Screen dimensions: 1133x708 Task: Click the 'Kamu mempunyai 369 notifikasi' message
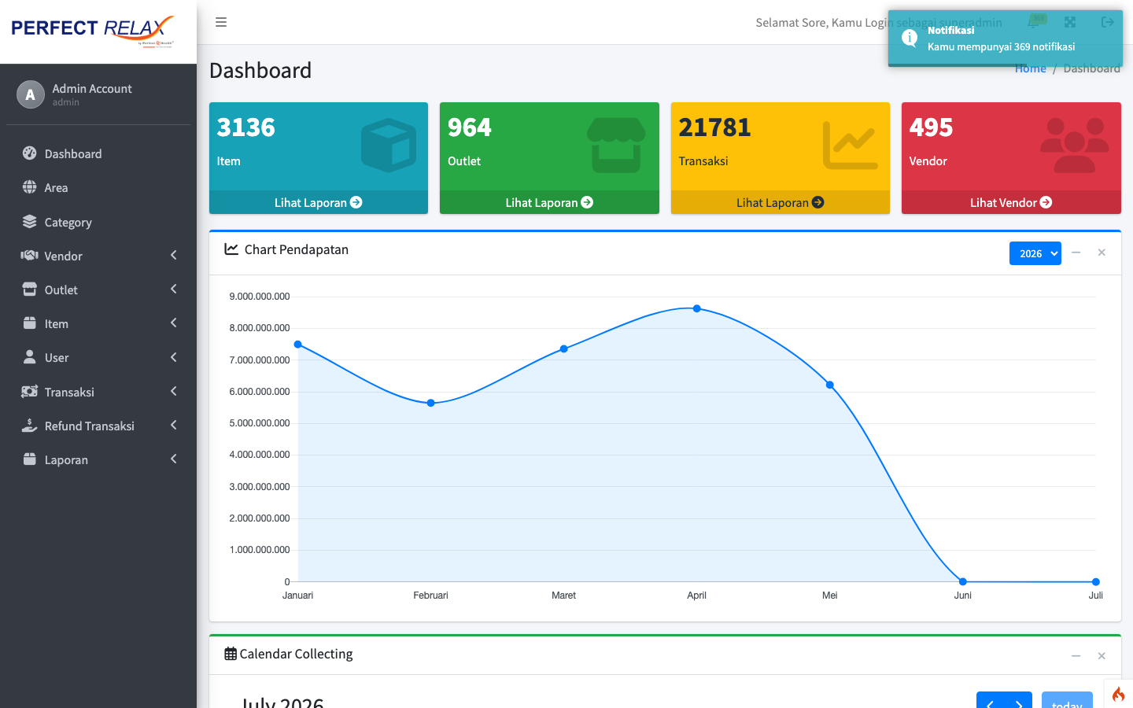pyautogui.click(x=1001, y=46)
